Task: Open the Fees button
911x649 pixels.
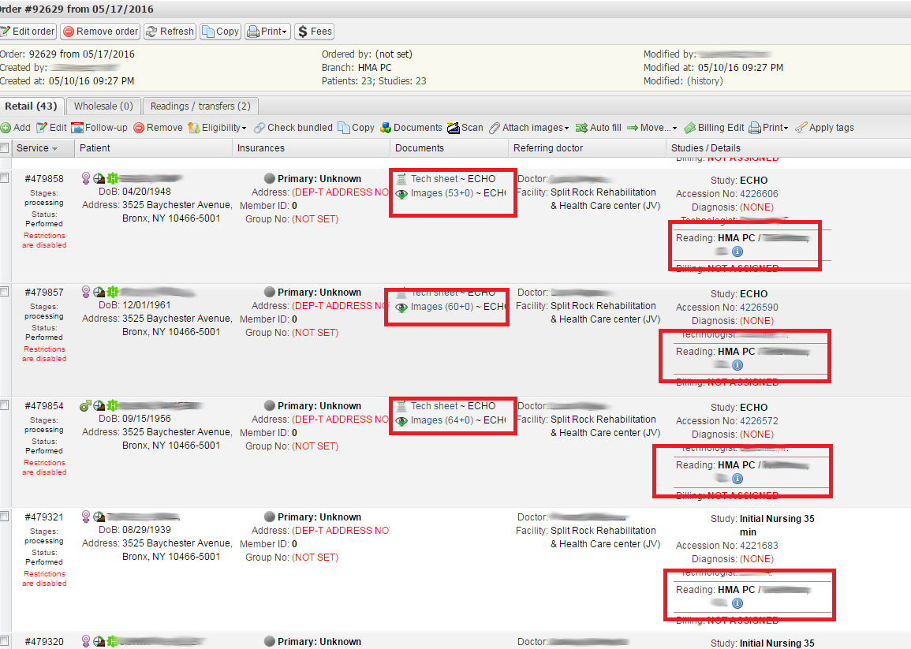Action: pos(315,32)
